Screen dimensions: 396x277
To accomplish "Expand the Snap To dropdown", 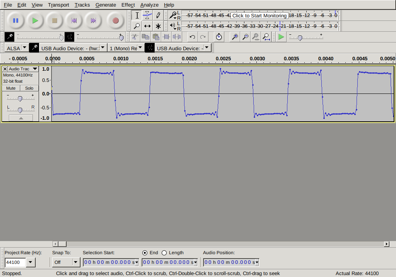I will coord(76,262).
